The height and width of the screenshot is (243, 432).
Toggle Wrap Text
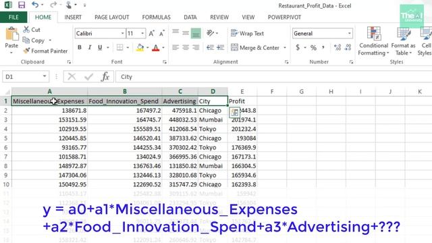(247, 33)
